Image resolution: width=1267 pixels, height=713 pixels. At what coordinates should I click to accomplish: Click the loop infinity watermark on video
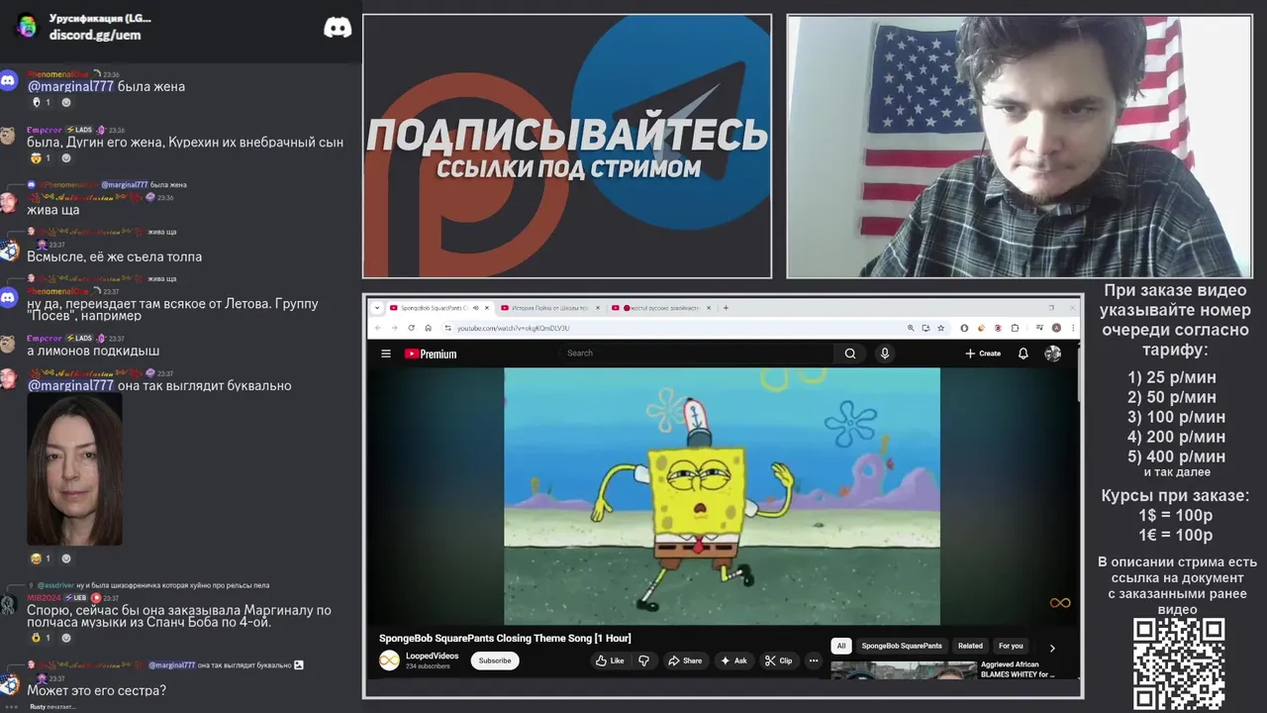pyautogui.click(x=1060, y=603)
